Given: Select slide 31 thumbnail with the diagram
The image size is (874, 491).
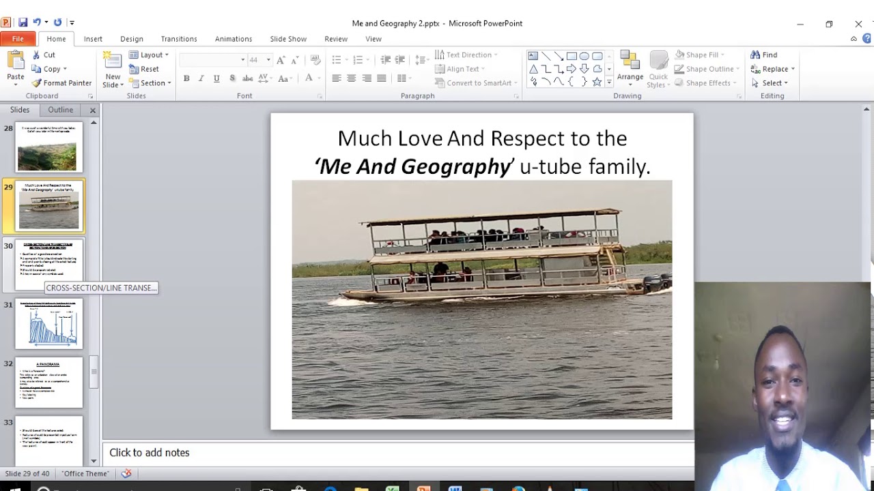Looking at the screenshot, I should point(49,323).
